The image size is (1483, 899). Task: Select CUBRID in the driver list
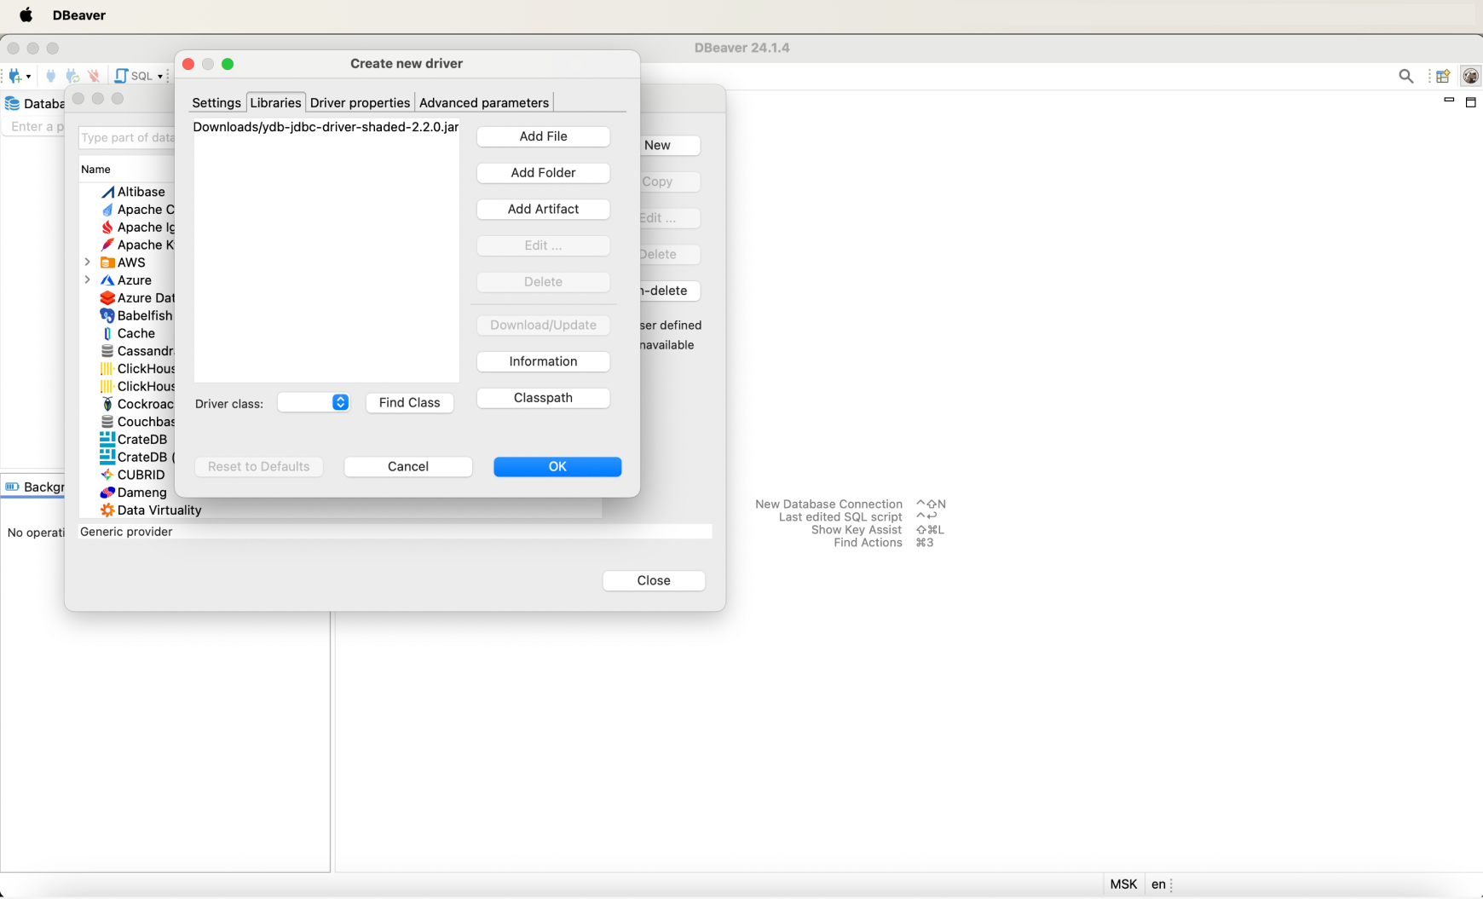tap(141, 475)
